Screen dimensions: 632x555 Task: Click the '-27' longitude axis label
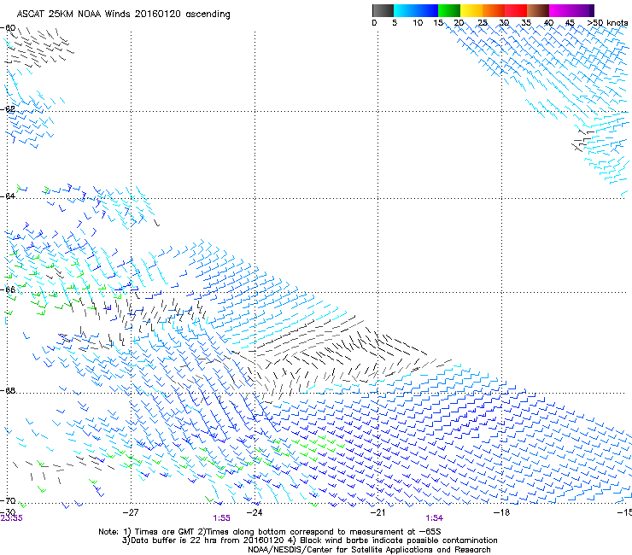point(131,512)
